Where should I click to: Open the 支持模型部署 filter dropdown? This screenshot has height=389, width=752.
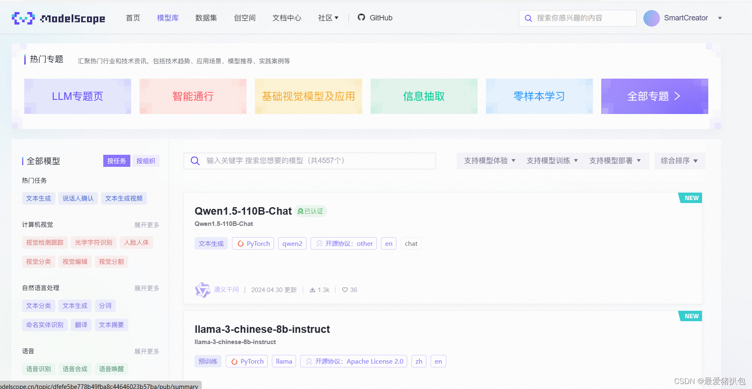(615, 161)
